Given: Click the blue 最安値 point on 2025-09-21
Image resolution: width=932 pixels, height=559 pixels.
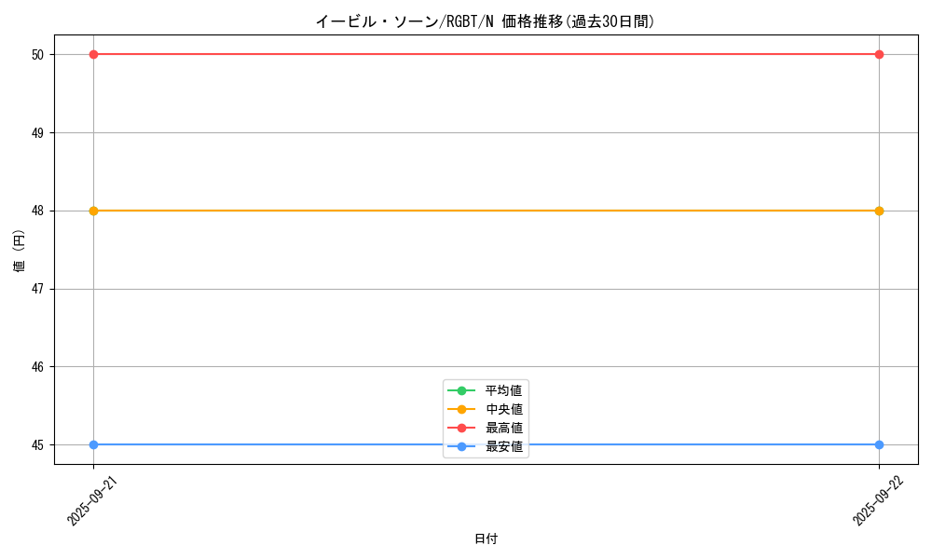Looking at the screenshot, I should [93, 444].
